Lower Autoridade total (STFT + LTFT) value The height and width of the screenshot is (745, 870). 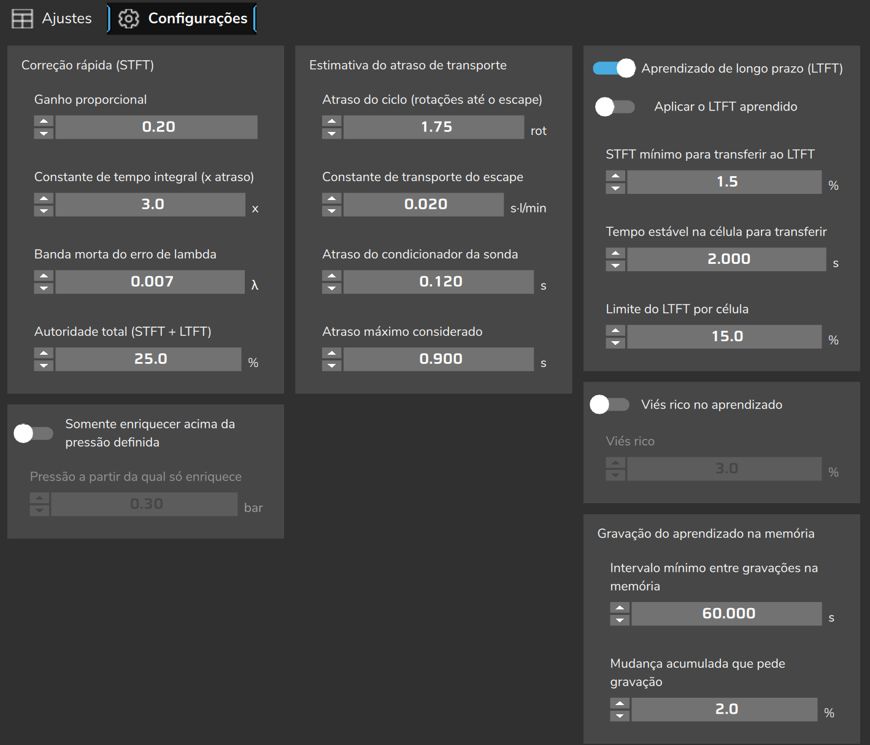[x=44, y=365]
